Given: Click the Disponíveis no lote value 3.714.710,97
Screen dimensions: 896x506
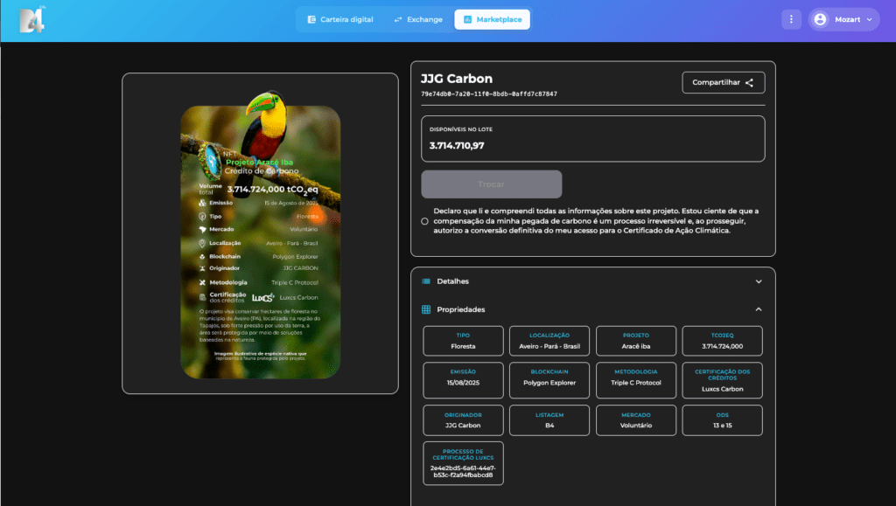Looking at the screenshot, I should pos(457,145).
